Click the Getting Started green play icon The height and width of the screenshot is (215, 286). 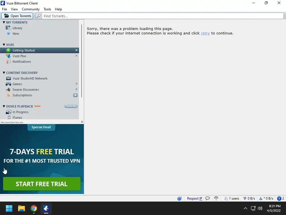click(8, 50)
